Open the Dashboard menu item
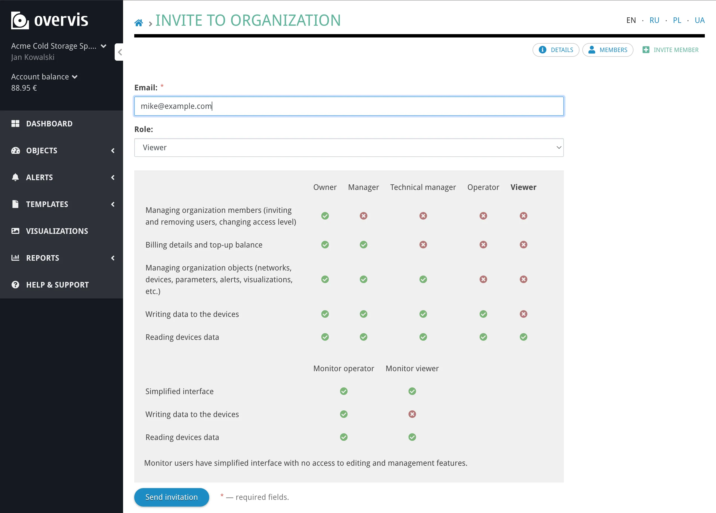716x513 pixels. pos(62,124)
